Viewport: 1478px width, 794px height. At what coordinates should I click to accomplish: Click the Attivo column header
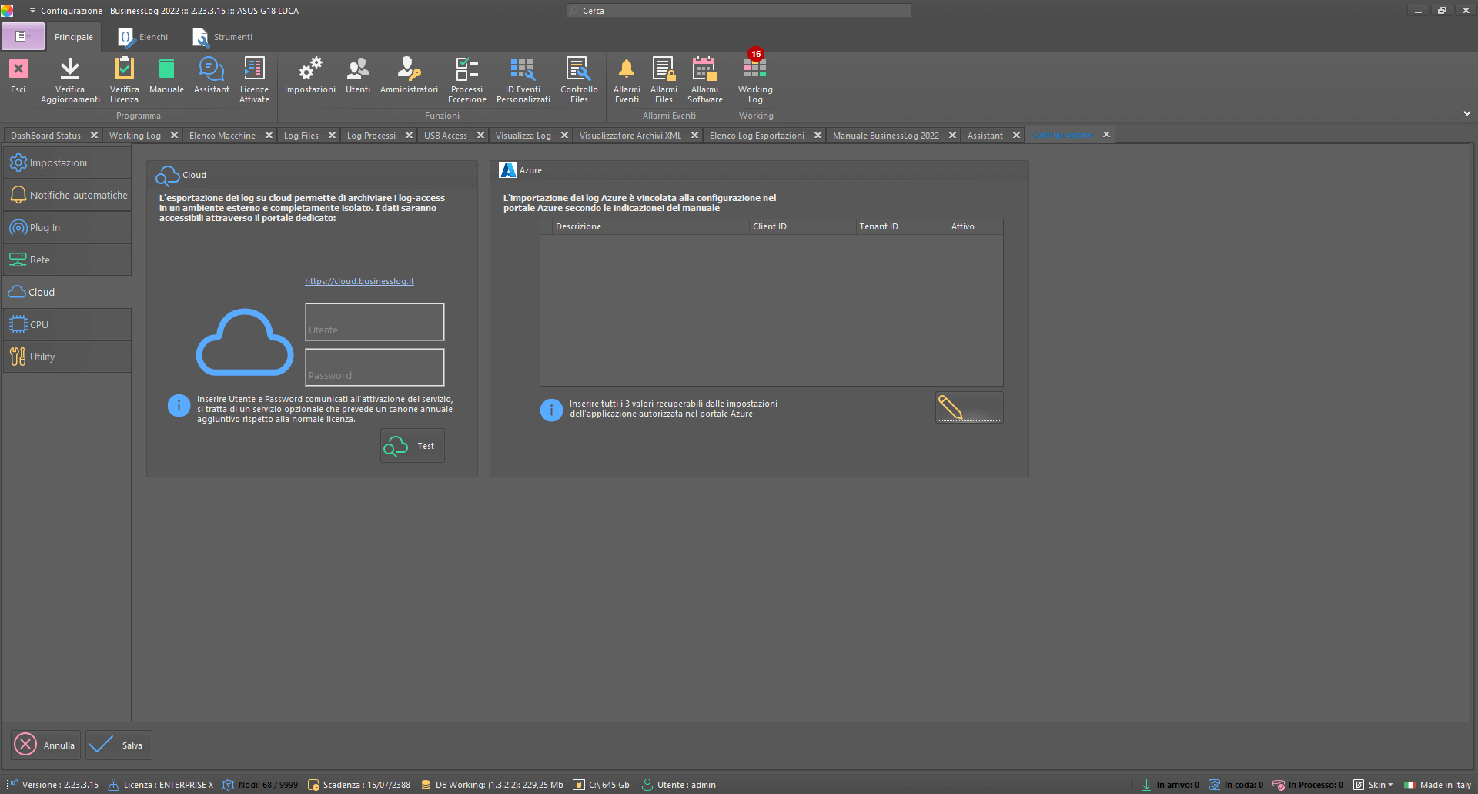(x=975, y=226)
